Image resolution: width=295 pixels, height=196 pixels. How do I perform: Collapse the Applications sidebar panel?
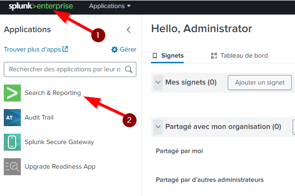point(128,30)
